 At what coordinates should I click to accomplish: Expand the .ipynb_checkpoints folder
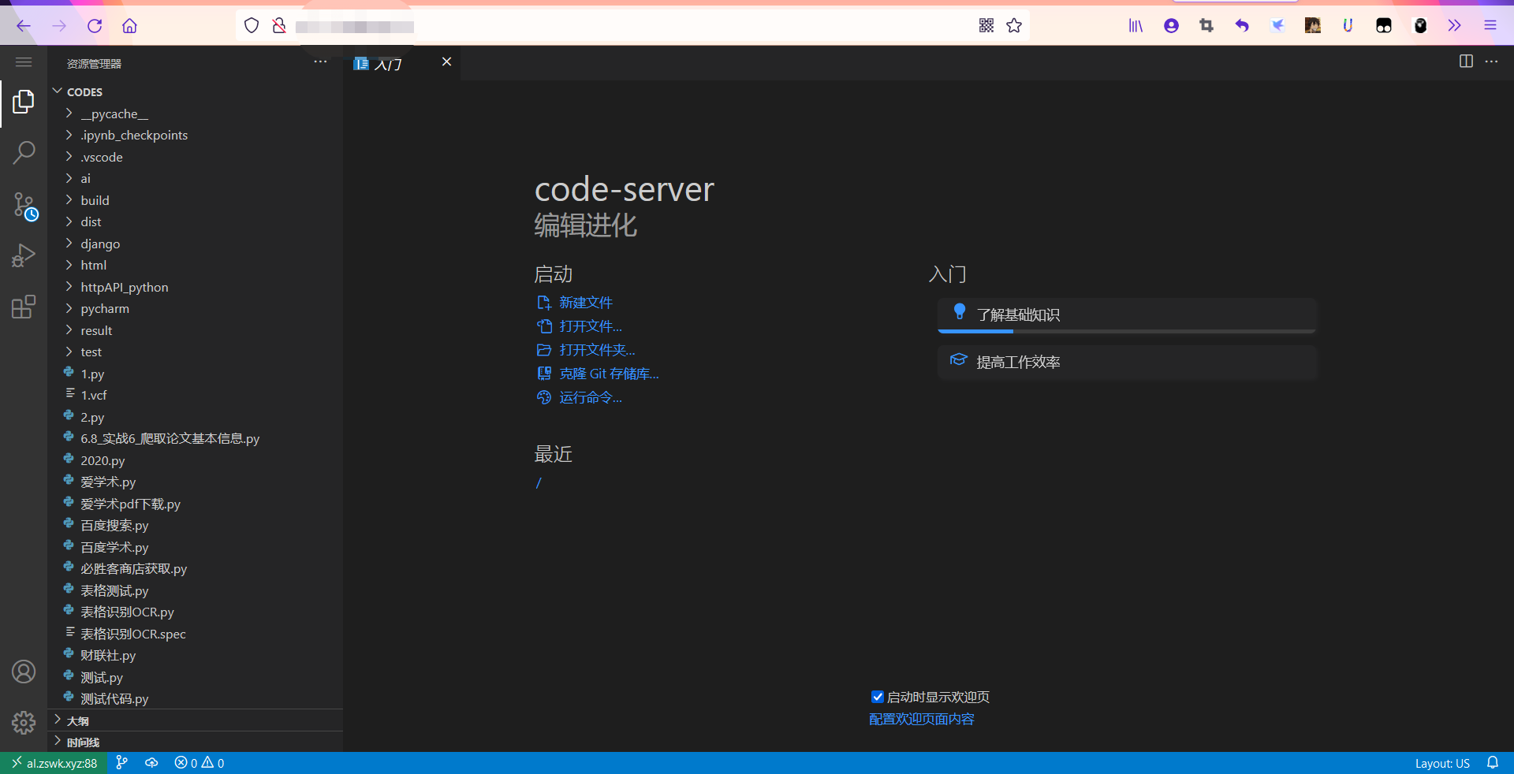point(195,136)
